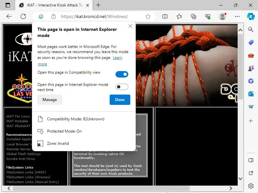Open the tab actions menu icon
The height and width of the screenshot is (193, 258).
[x=7, y=5]
